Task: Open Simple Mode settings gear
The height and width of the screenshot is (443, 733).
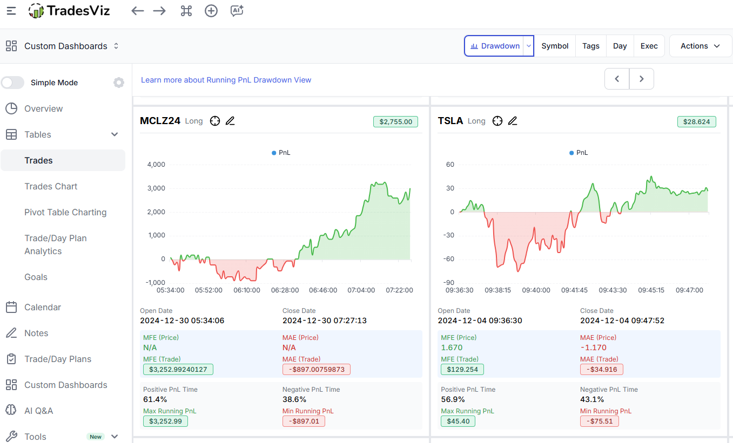Action: pyautogui.click(x=119, y=83)
